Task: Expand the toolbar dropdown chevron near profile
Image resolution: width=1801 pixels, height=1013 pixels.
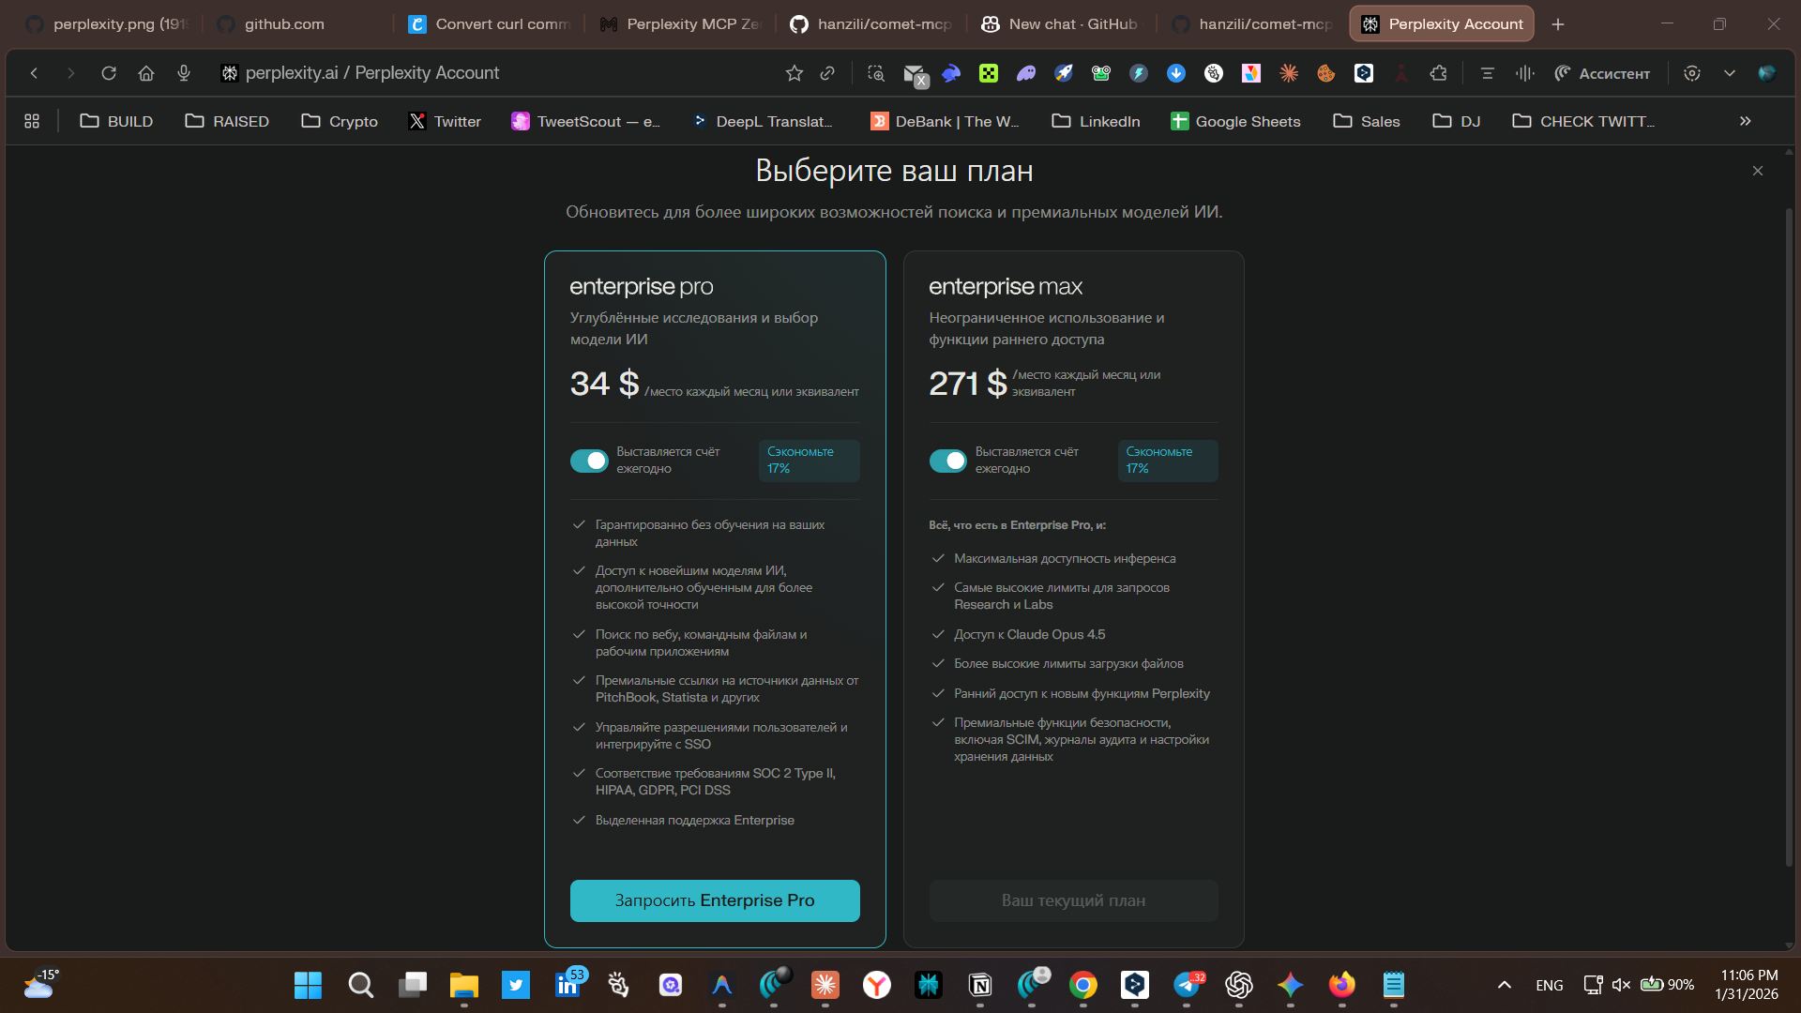Action: (x=1729, y=73)
